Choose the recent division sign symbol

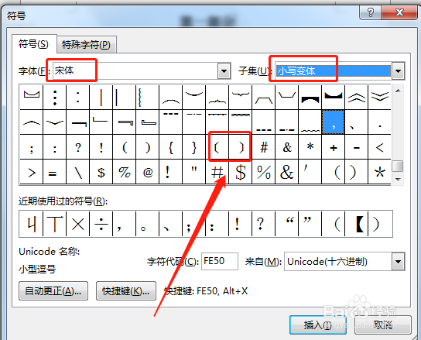[x=101, y=224]
